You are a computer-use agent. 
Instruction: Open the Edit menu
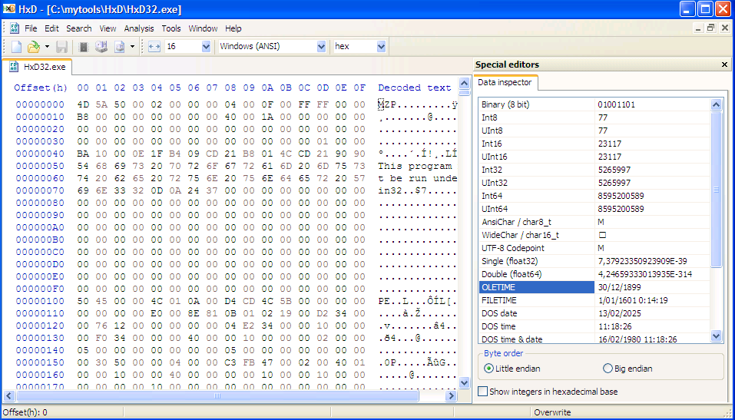(51, 28)
